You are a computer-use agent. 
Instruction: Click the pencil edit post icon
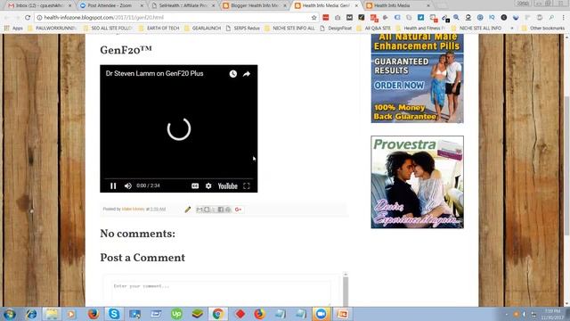click(x=188, y=210)
